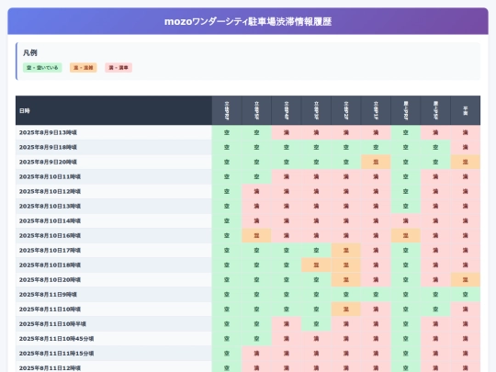The height and width of the screenshot is (372, 496).
Task: Click the 日時 column header
Action: [x=114, y=110]
